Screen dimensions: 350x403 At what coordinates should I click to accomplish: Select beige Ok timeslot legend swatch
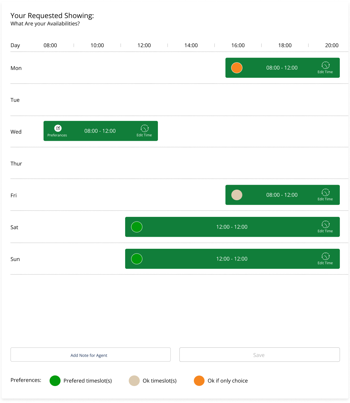tap(134, 380)
